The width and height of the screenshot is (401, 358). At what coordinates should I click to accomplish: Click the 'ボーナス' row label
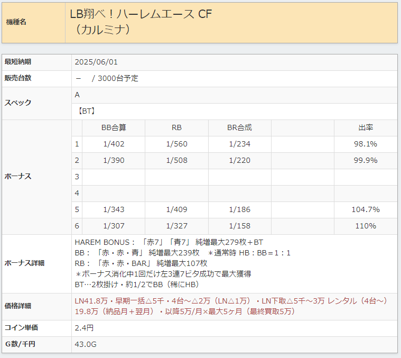tap(17, 176)
